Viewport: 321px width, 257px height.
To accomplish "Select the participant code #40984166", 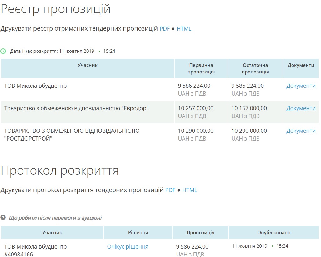I will [x=18, y=254].
